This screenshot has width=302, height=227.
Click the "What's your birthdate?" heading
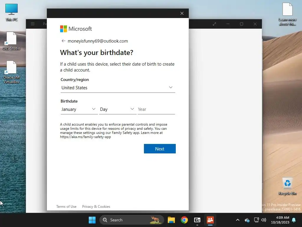click(x=96, y=53)
